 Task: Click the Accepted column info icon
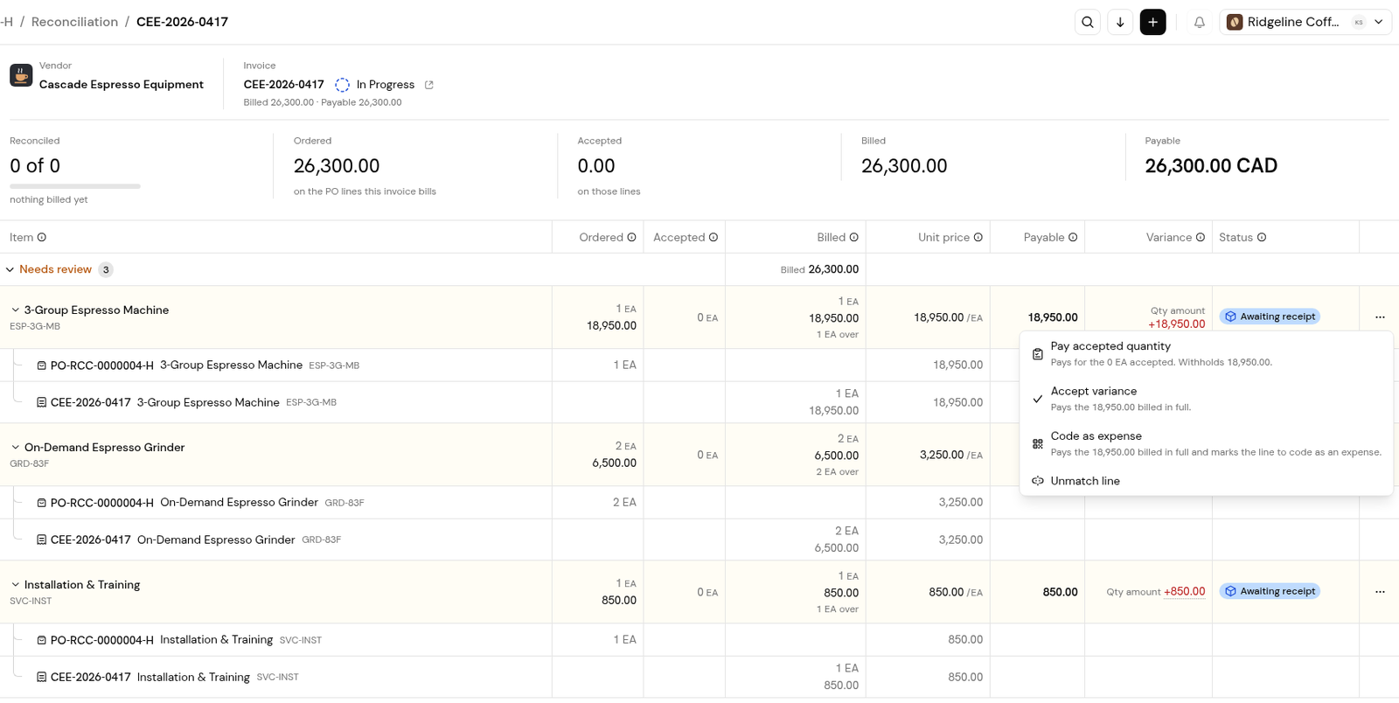pyautogui.click(x=713, y=237)
